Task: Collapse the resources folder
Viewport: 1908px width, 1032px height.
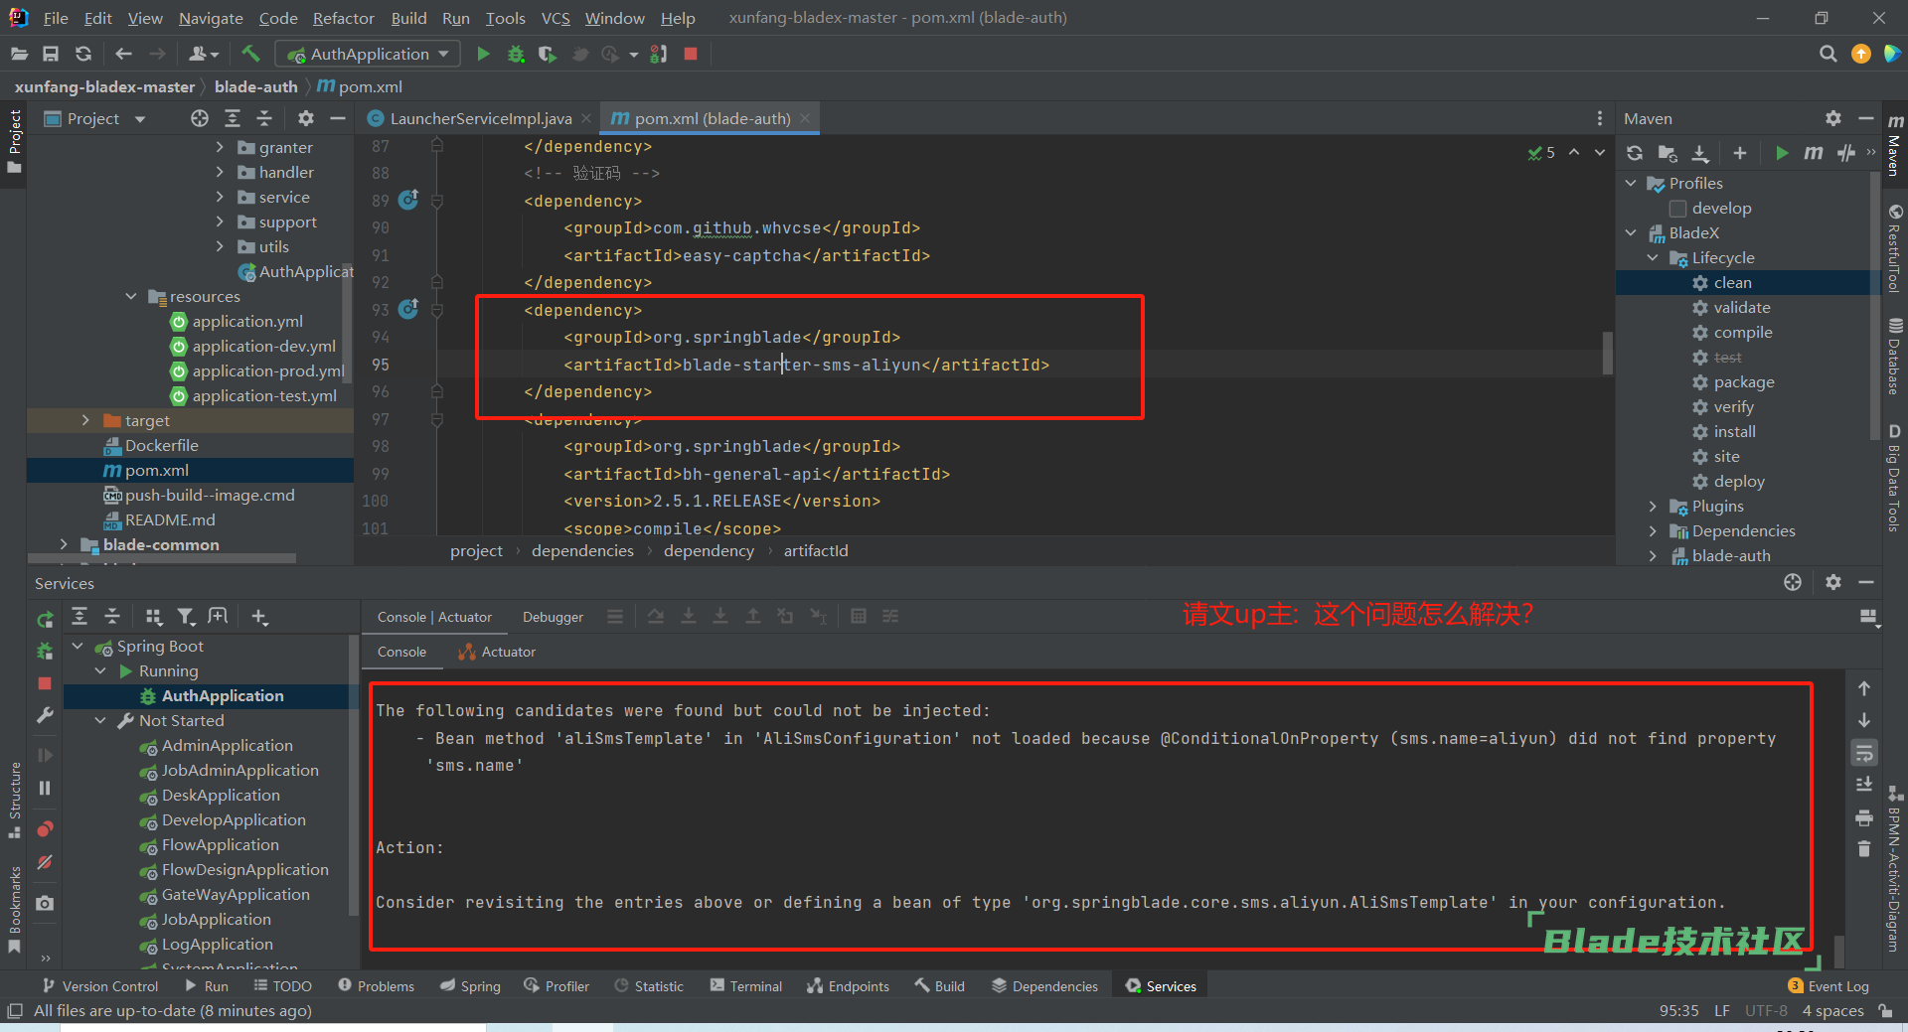Action: tap(131, 296)
